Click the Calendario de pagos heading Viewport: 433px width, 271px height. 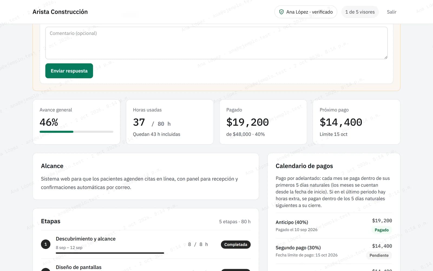304,166
